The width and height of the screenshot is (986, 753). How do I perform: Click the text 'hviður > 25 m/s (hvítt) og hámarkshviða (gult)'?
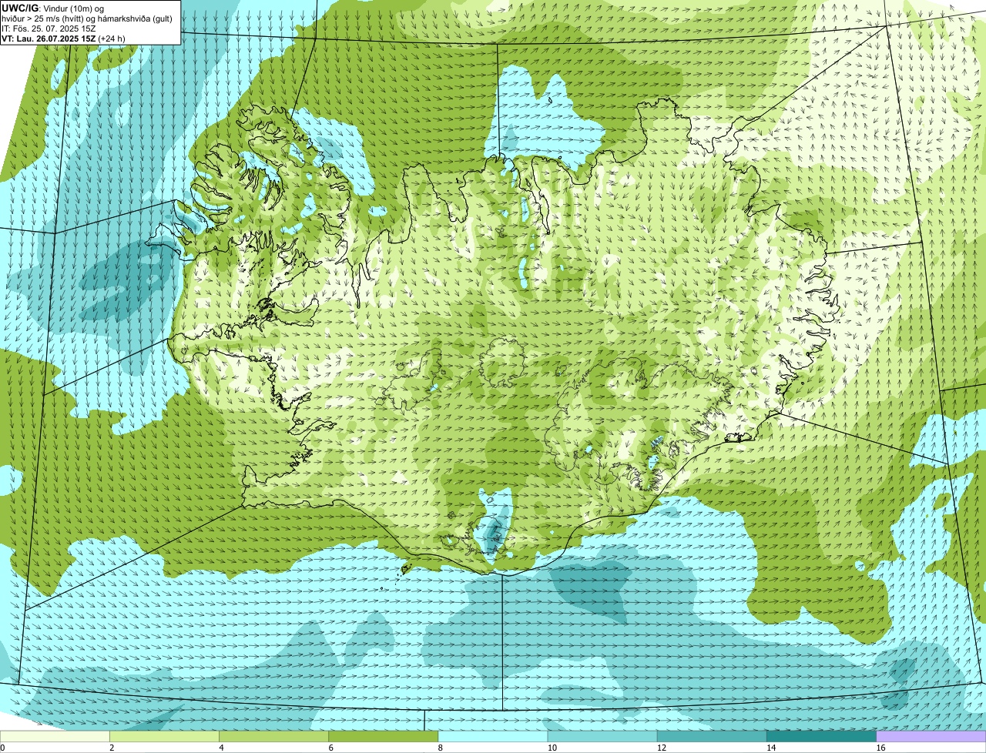point(87,18)
